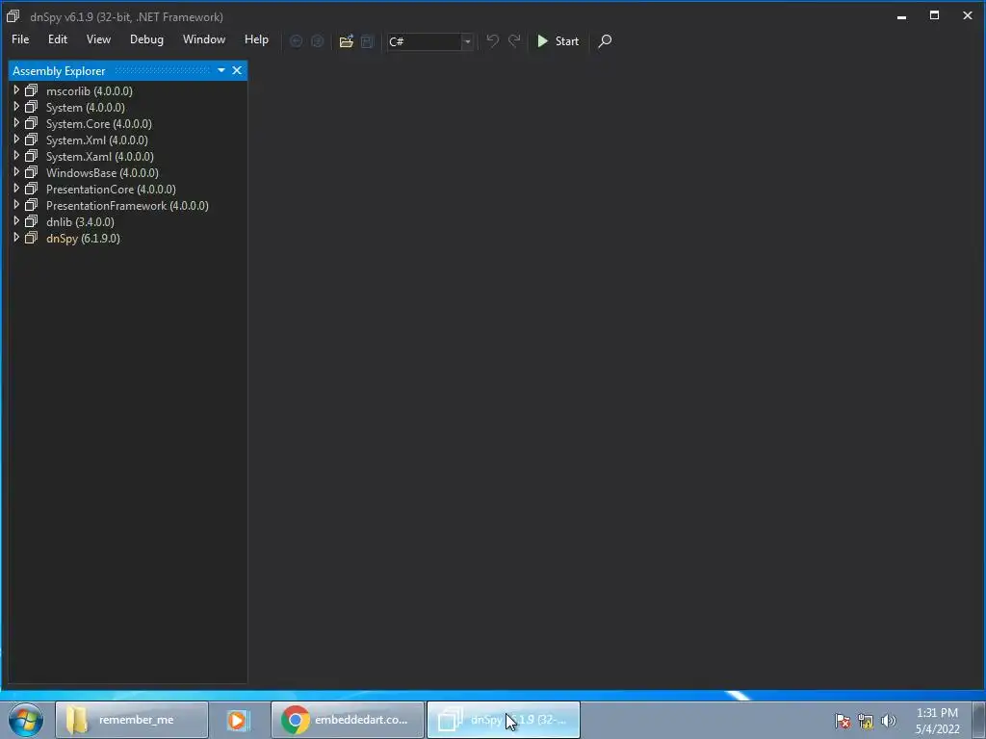This screenshot has width=986, height=739.
Task: Expand the mscorlib assembly node
Action: (16, 90)
